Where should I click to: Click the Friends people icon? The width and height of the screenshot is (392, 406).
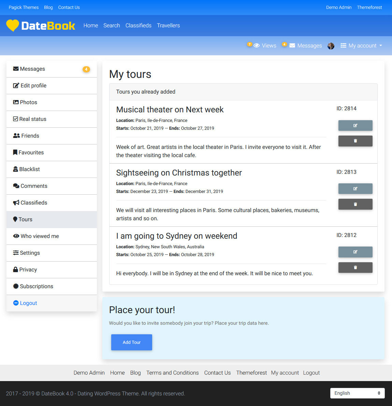coord(16,136)
